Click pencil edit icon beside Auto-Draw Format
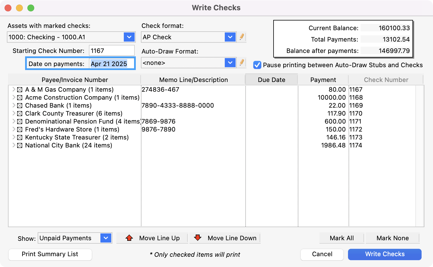The height and width of the screenshot is (267, 433). pos(242,63)
